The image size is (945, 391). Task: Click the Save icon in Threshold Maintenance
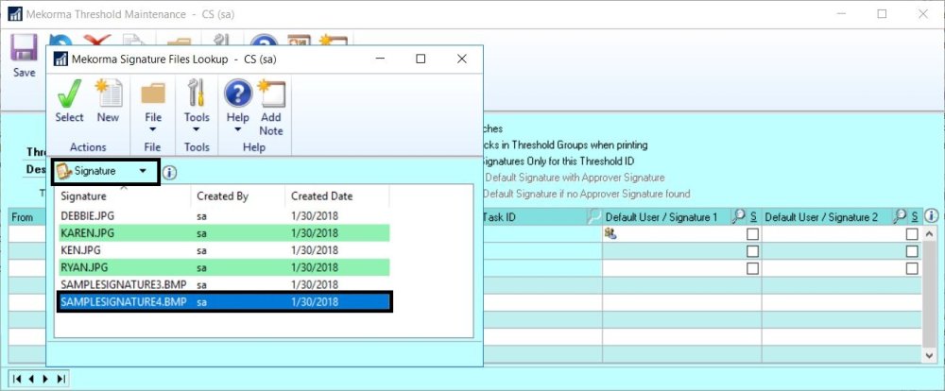pyautogui.click(x=25, y=48)
